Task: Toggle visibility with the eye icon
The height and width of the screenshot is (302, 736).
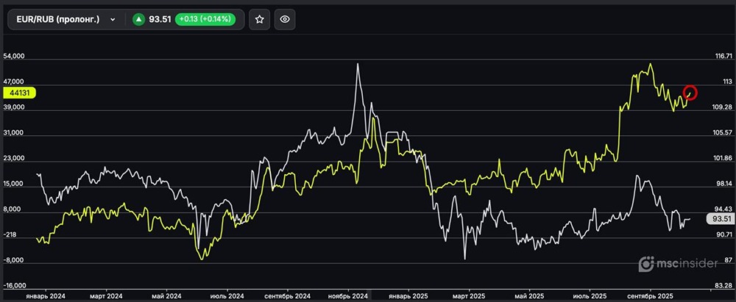Action: [x=285, y=19]
